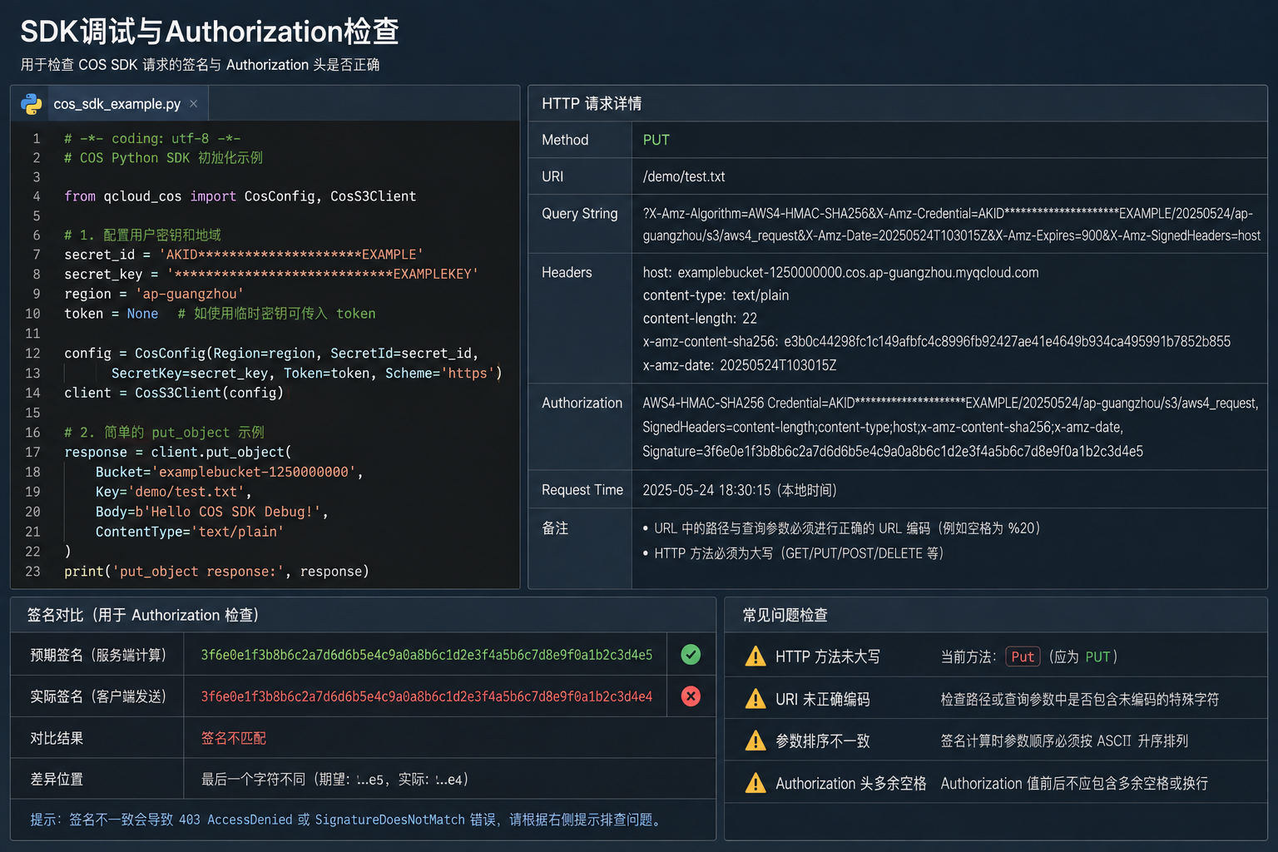This screenshot has width=1278, height=852.
Task: Click code line 20 Body parameter
Action: pos(211,512)
